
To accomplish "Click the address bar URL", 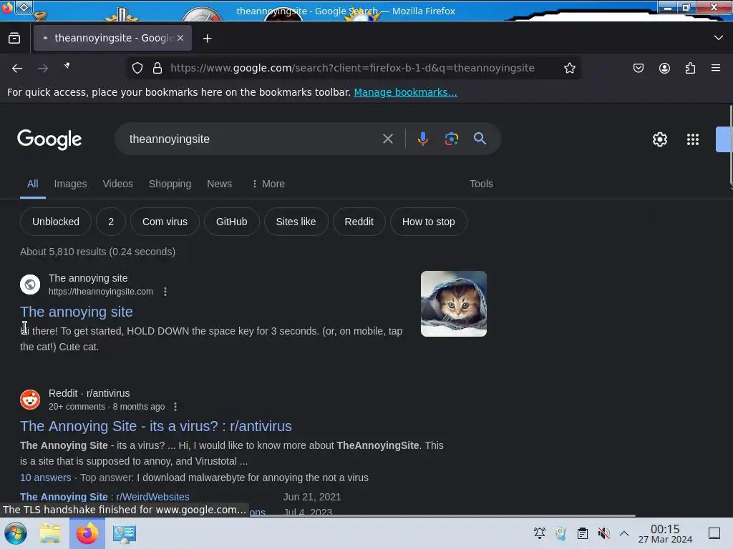I will (352, 68).
